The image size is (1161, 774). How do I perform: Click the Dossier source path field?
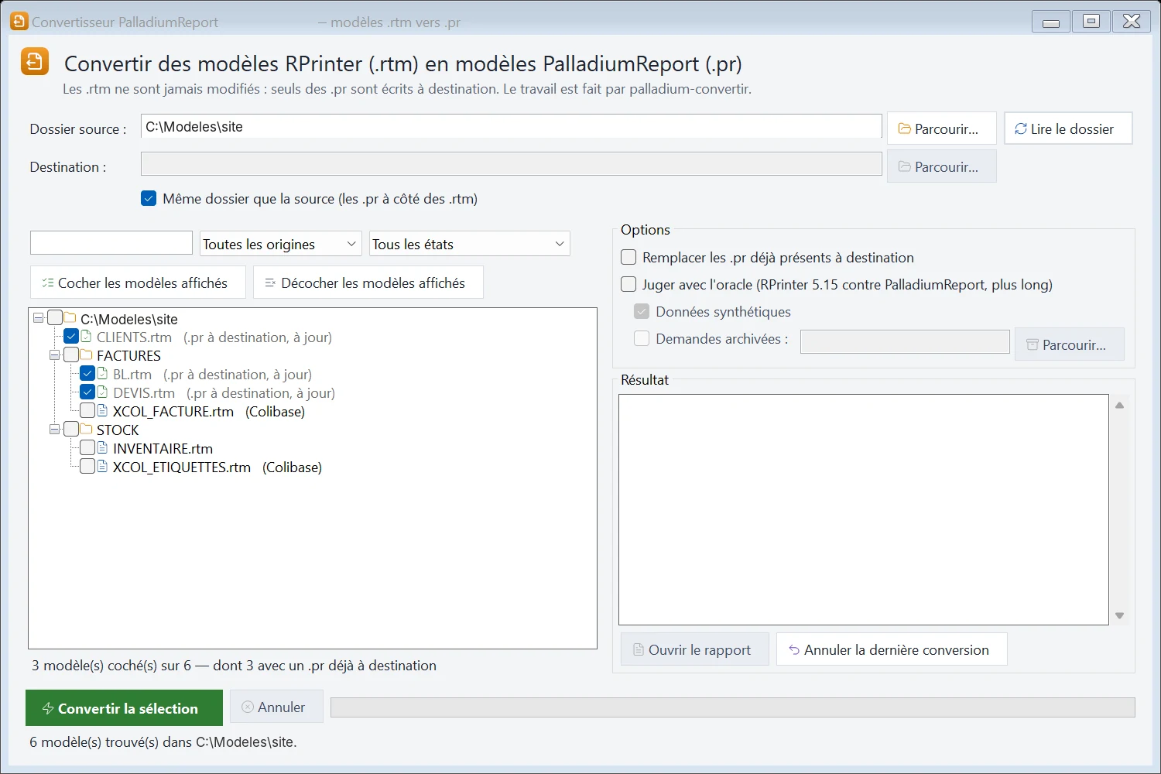click(511, 126)
